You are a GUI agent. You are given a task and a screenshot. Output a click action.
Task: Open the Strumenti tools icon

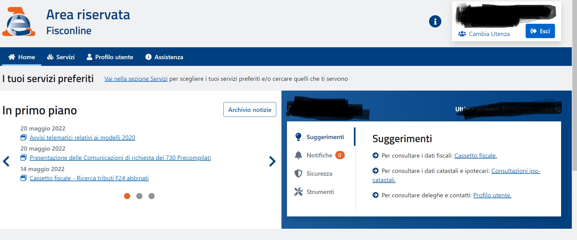pos(298,192)
